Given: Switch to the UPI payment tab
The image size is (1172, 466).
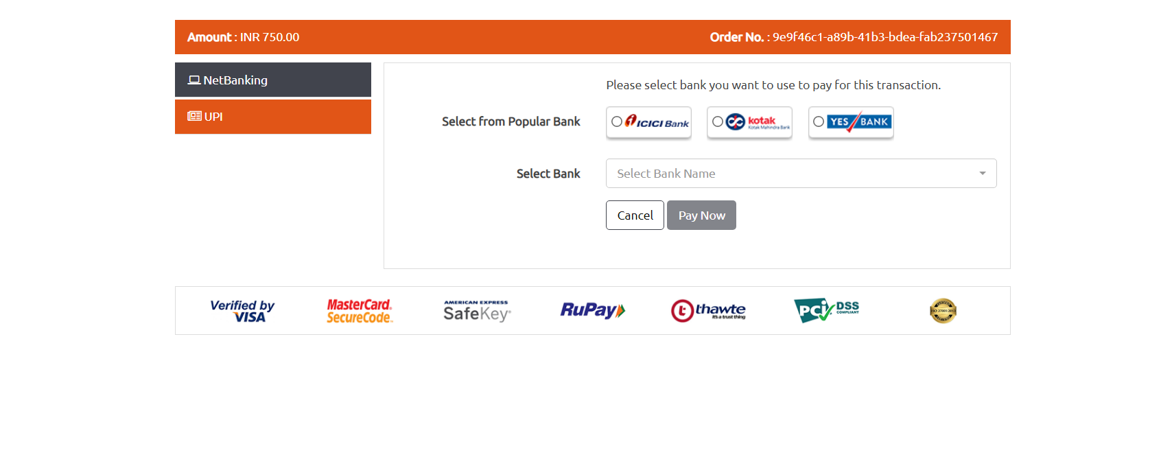Looking at the screenshot, I should (273, 117).
